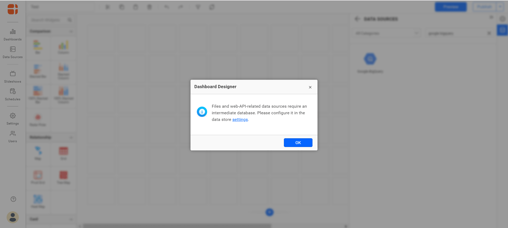Open Users in the left sidebar

pyautogui.click(x=13, y=136)
